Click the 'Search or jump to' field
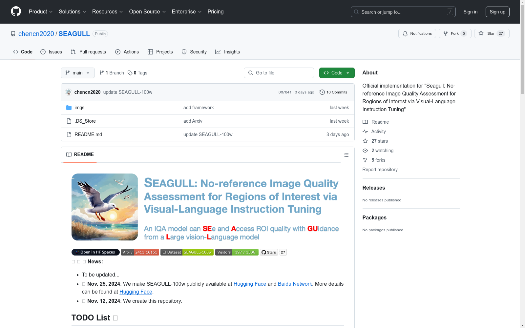Viewport: 525px width, 328px height. pos(403,12)
